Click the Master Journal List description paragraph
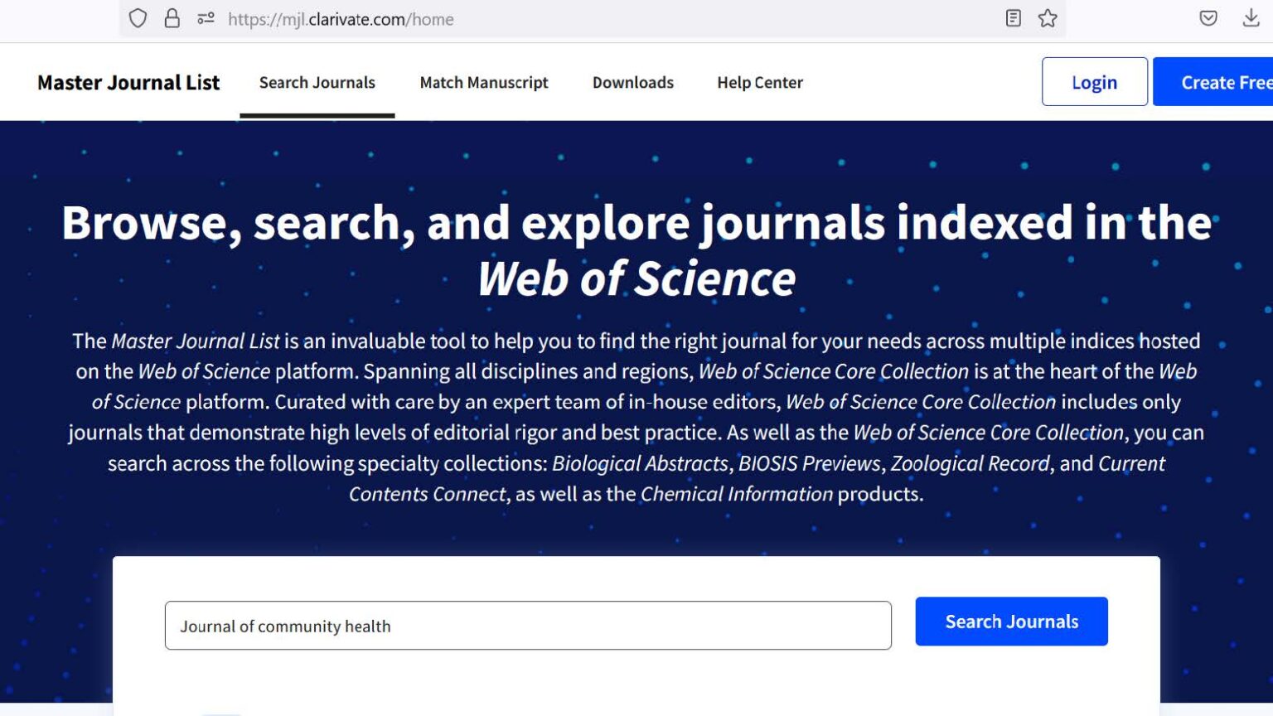1273x716 pixels. (x=636, y=417)
